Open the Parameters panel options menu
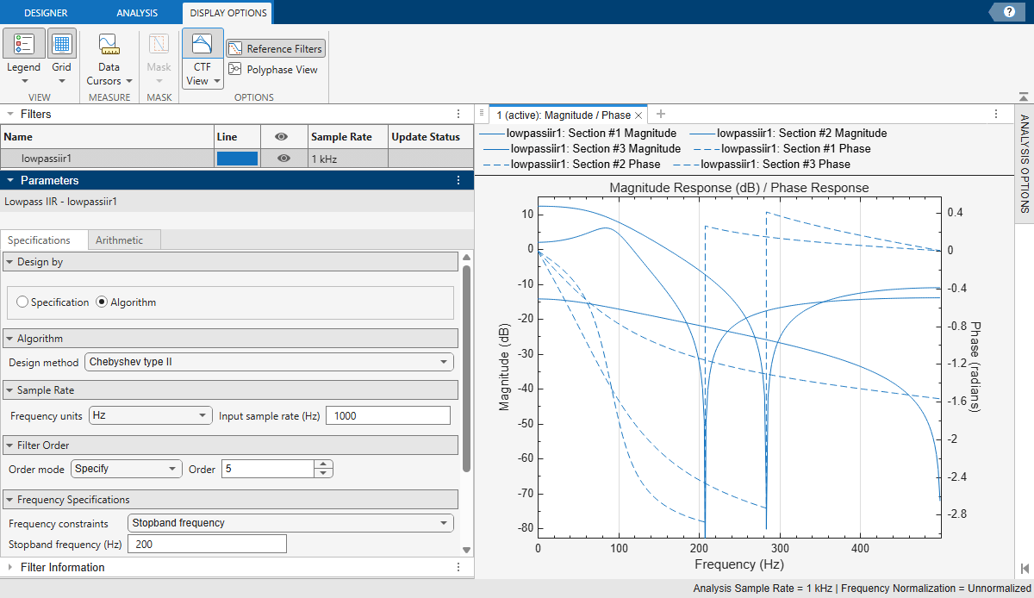Viewport: 1034px width, 598px height. point(459,180)
